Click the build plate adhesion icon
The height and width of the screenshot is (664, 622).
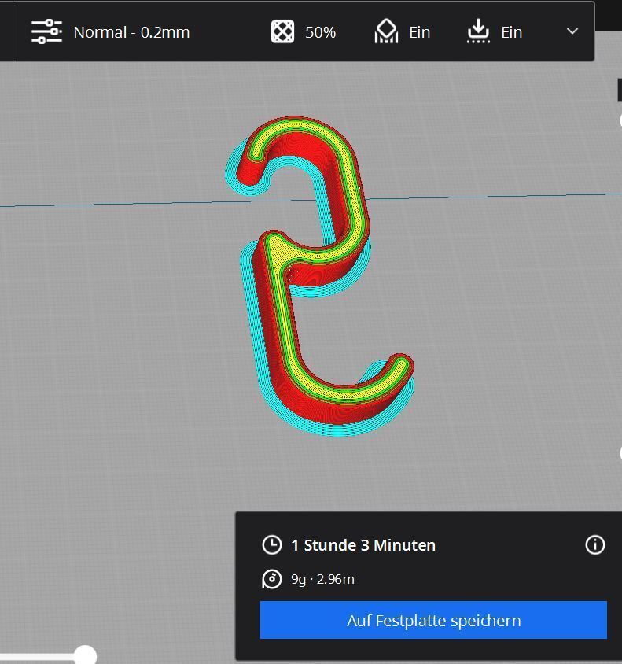coord(478,31)
